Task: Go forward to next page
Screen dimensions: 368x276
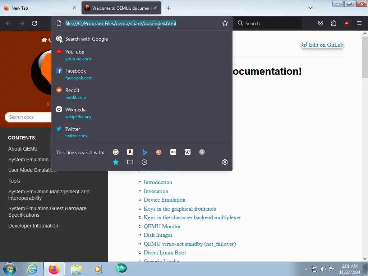Action: 22,23
